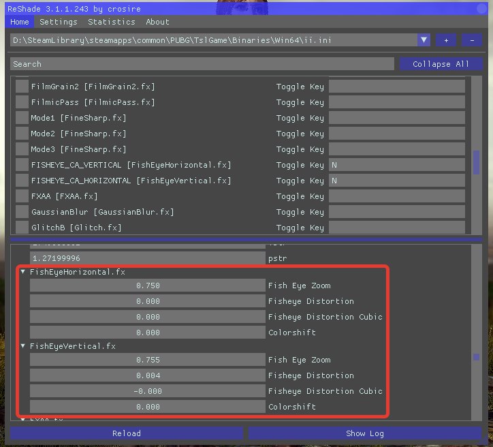Click the FilmicPass Toggle Key field

tap(397, 102)
